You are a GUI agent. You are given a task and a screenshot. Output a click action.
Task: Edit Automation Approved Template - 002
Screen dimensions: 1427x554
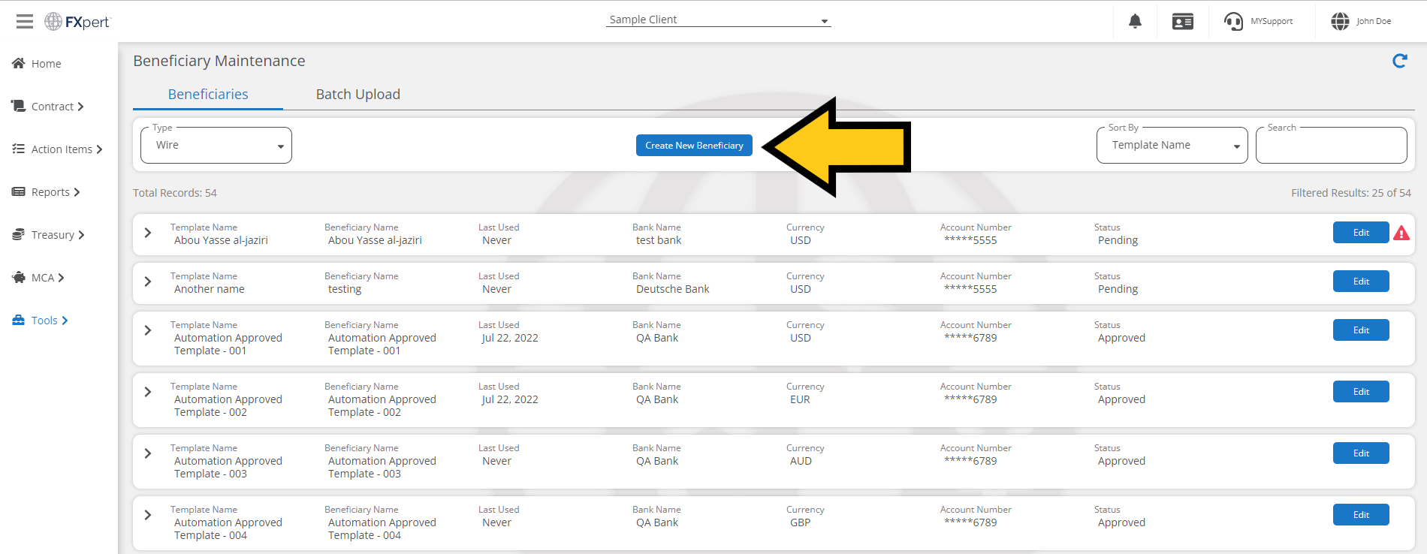click(1361, 392)
